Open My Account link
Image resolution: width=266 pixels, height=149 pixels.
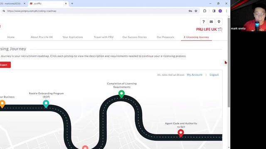[x=195, y=75]
